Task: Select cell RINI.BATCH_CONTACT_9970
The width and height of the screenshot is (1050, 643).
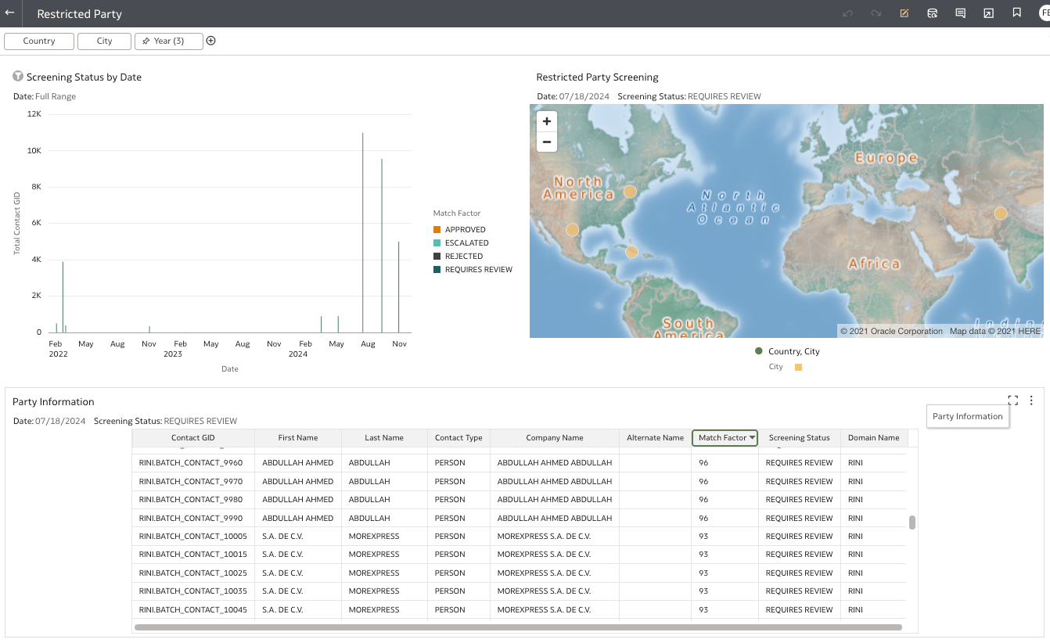Action: click(x=192, y=481)
